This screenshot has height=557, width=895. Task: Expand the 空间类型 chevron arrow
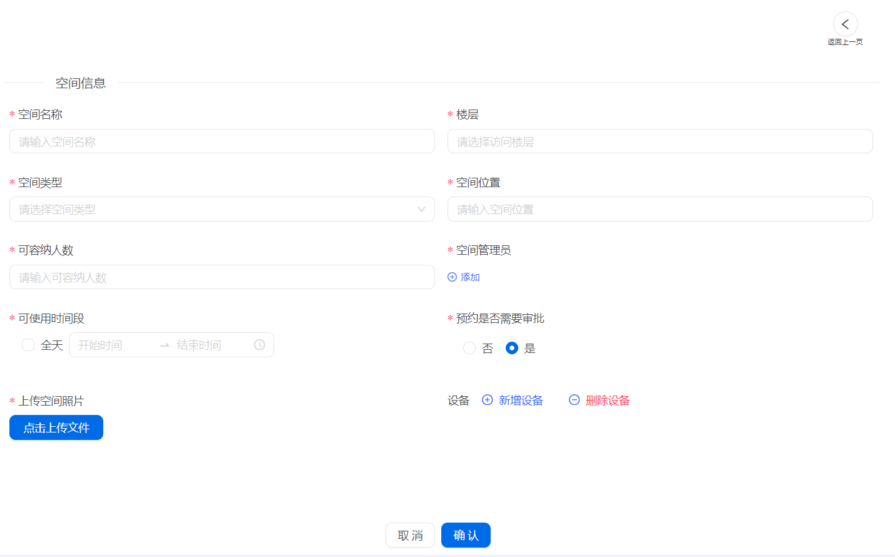tap(421, 209)
